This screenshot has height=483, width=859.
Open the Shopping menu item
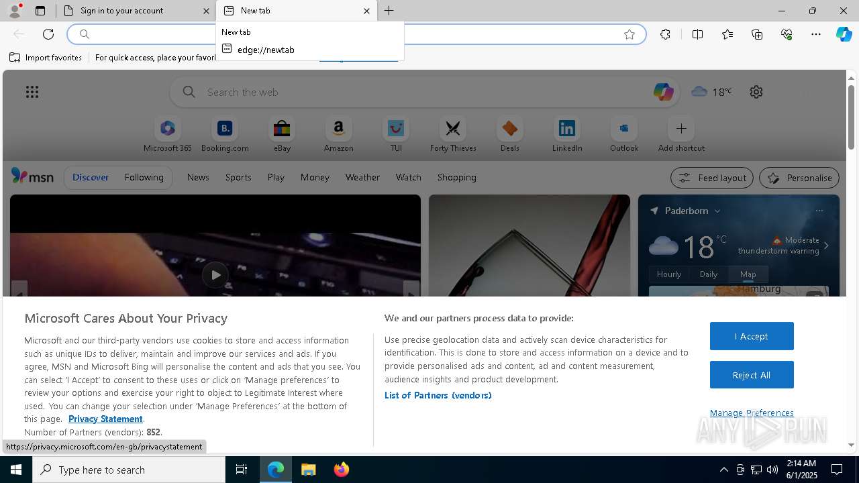pyautogui.click(x=457, y=177)
